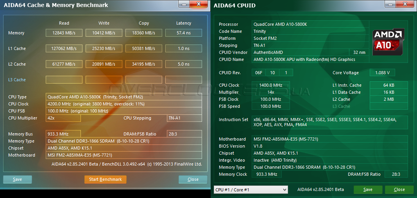The height and width of the screenshot is (198, 417).
Task: Select L1 Data Cache value 16 KB
Action: pos(388,92)
